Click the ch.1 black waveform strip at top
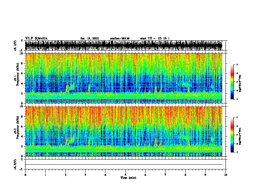This screenshot has height=196, width=254. click(x=124, y=45)
